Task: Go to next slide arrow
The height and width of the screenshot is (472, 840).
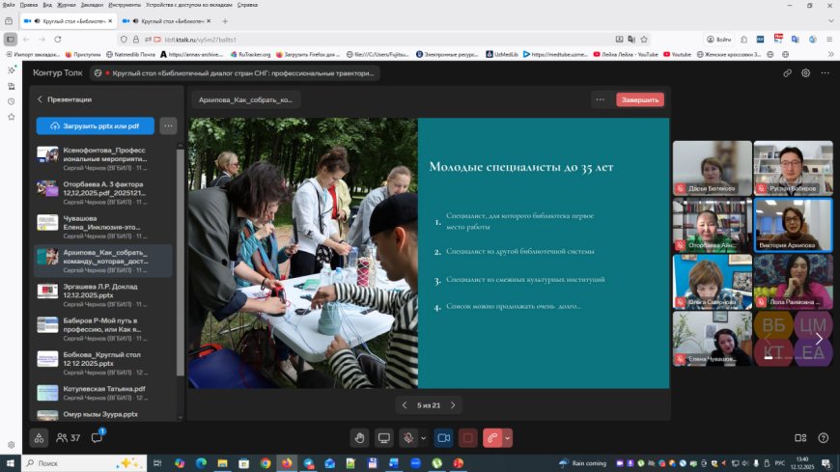Action: point(453,405)
